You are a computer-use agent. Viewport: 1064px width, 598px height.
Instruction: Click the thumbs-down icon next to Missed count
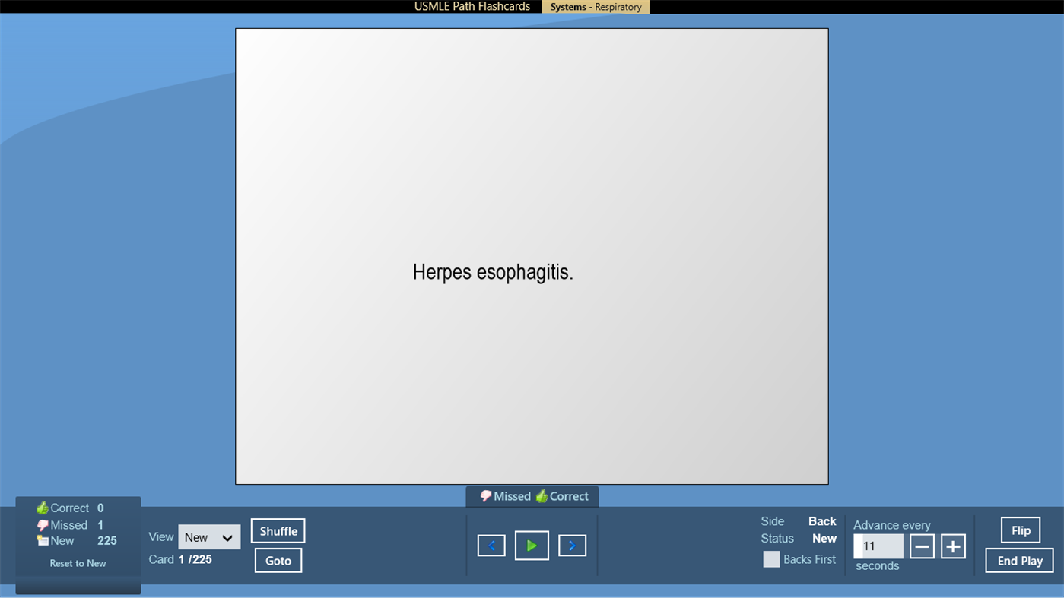(43, 524)
